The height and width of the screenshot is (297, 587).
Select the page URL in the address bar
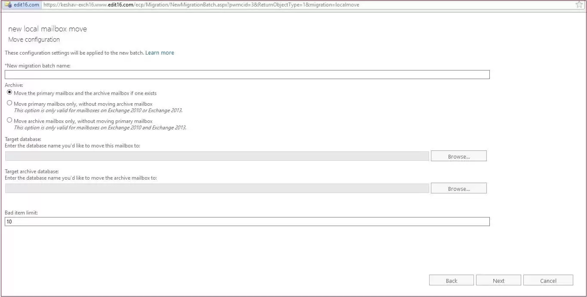[x=201, y=5]
